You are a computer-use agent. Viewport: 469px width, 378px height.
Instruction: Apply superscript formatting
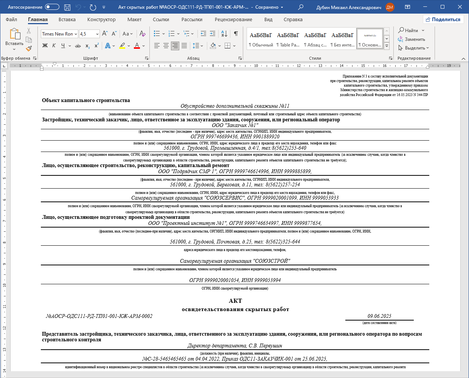pyautogui.click(x=96, y=46)
